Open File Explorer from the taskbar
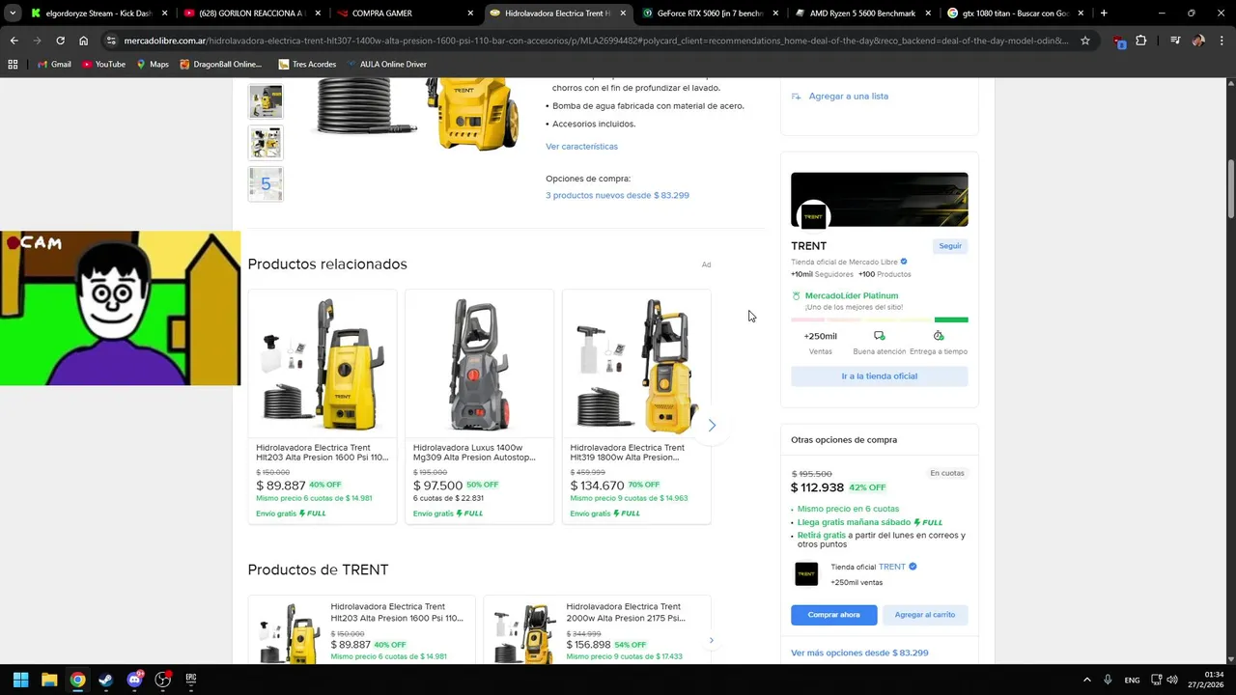 pyautogui.click(x=49, y=680)
